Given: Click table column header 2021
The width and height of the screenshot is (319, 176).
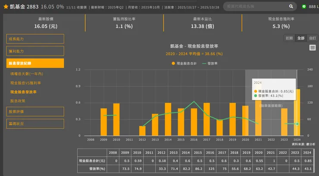Looking at the screenshot, I should 271,153.
